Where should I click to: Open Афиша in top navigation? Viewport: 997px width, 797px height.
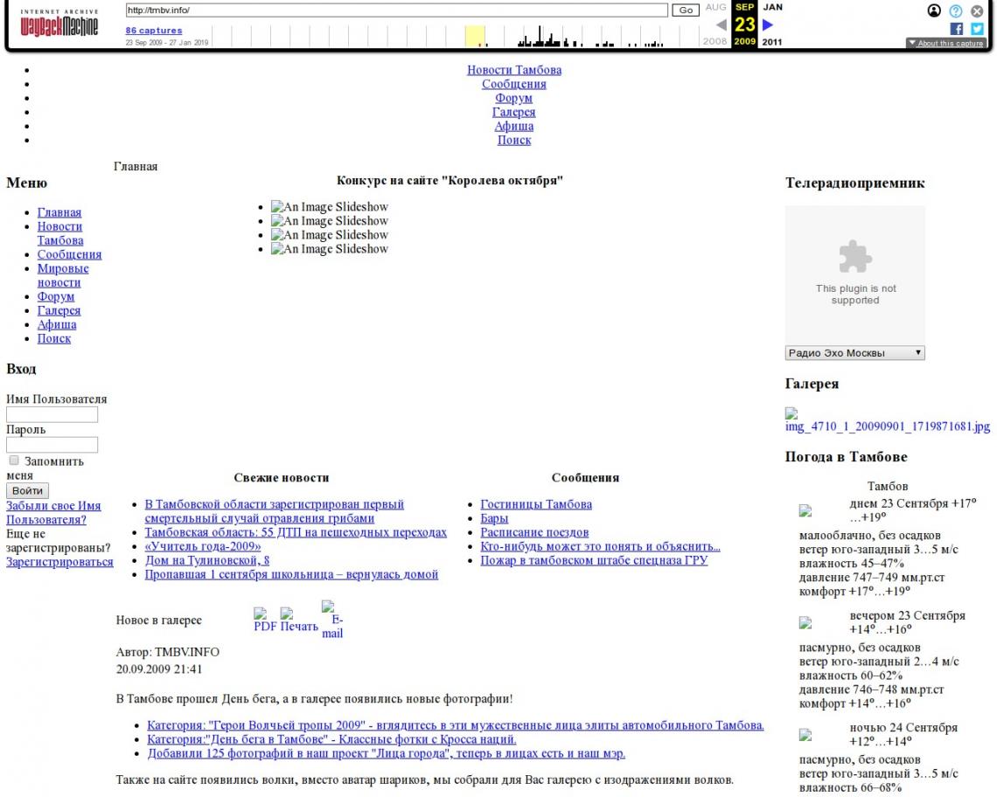click(x=513, y=126)
